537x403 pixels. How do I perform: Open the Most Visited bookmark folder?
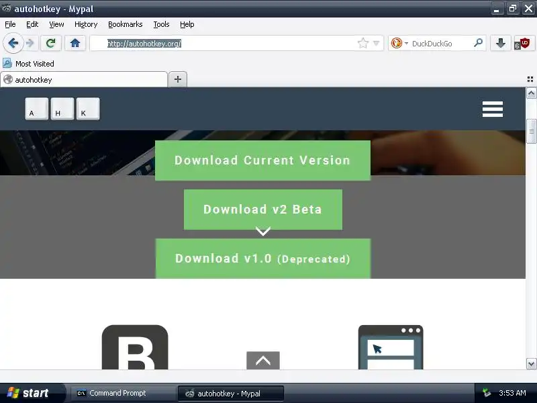(x=28, y=64)
